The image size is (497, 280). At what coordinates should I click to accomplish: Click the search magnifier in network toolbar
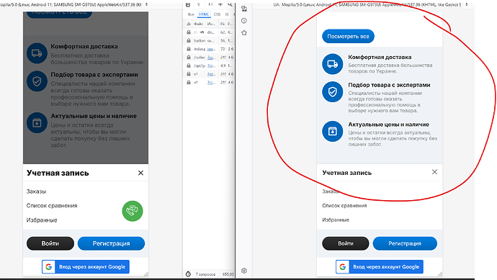(x=230, y=5)
